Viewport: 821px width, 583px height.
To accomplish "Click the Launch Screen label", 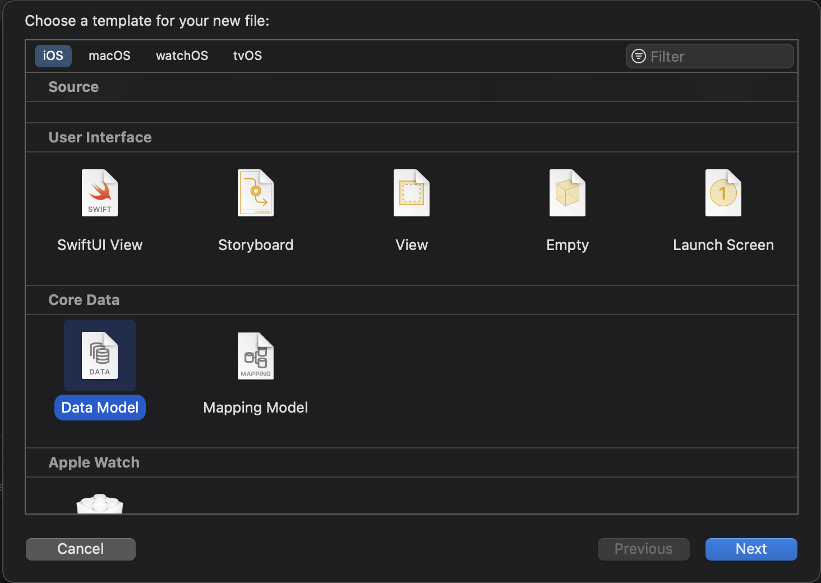I will click(723, 245).
